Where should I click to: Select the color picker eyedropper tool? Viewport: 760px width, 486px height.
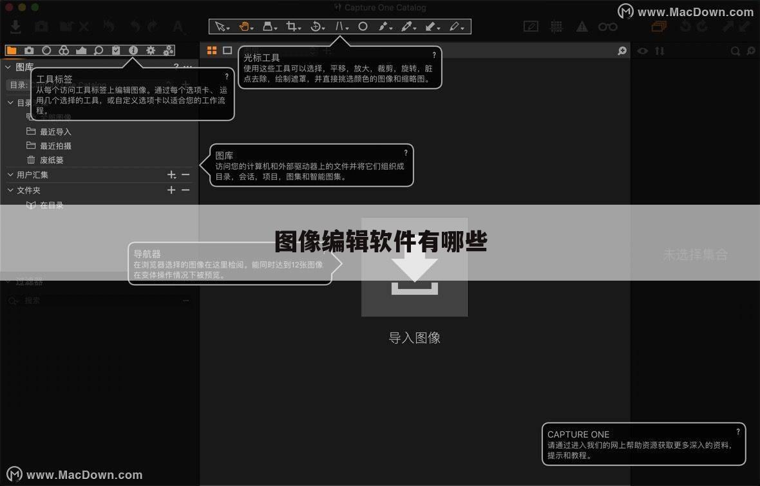[x=406, y=26]
